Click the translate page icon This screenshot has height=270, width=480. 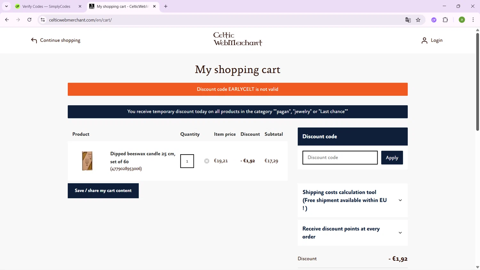pos(408,20)
